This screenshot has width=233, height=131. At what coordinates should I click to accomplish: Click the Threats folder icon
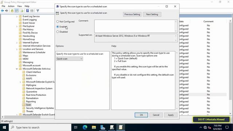click(24, 111)
